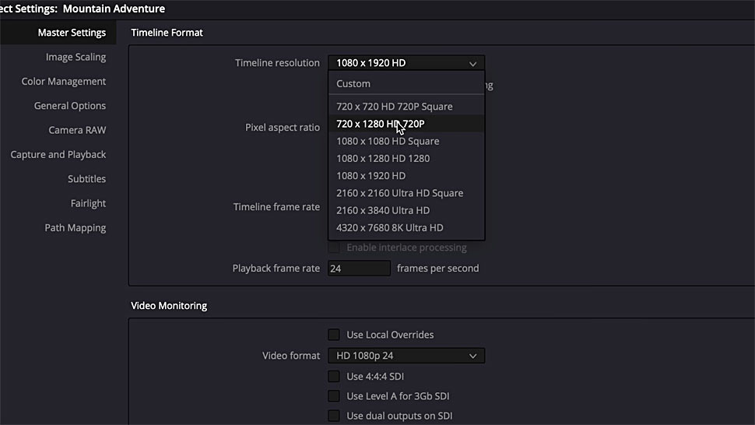Open the Fairlight settings page
This screenshot has height=425, width=755.
pos(88,204)
